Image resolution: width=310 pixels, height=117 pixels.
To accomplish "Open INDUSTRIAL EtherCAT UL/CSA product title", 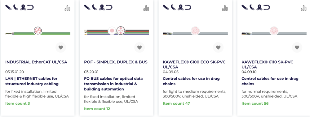I will click(36, 62).
